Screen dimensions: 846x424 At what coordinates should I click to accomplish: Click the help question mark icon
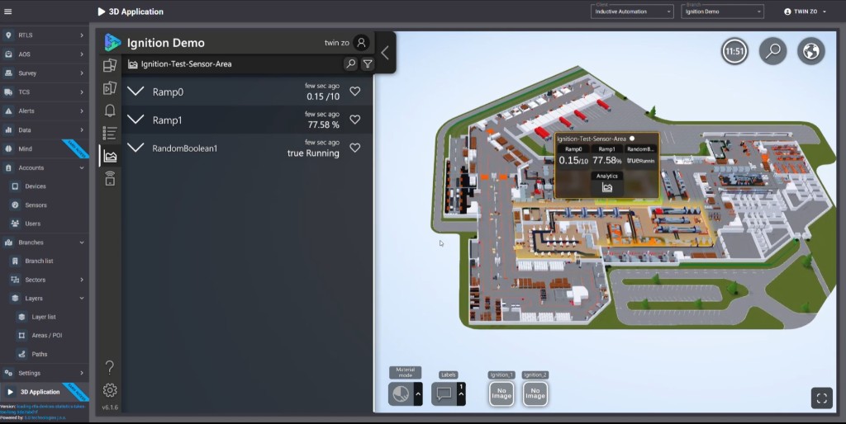pos(110,367)
